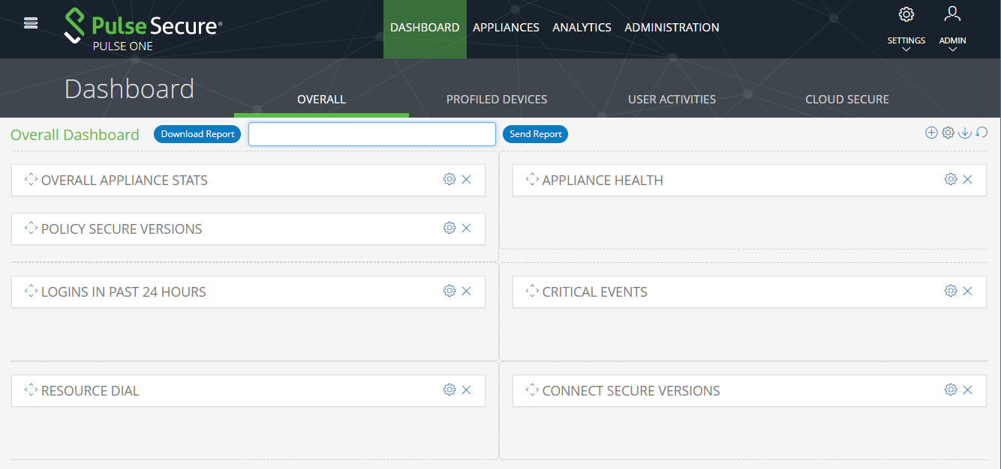Select the Cloud Secure tab
This screenshot has height=469, width=1001.
pos(846,100)
